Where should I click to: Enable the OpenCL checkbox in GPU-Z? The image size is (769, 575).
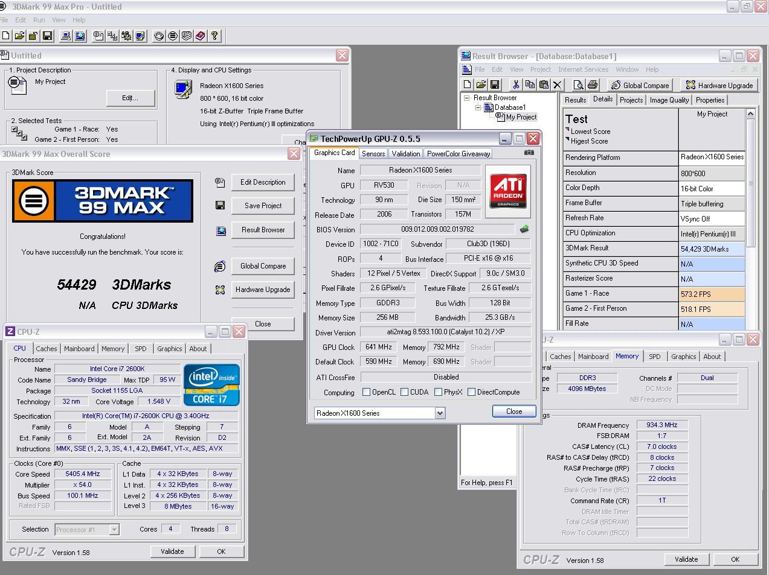(366, 392)
